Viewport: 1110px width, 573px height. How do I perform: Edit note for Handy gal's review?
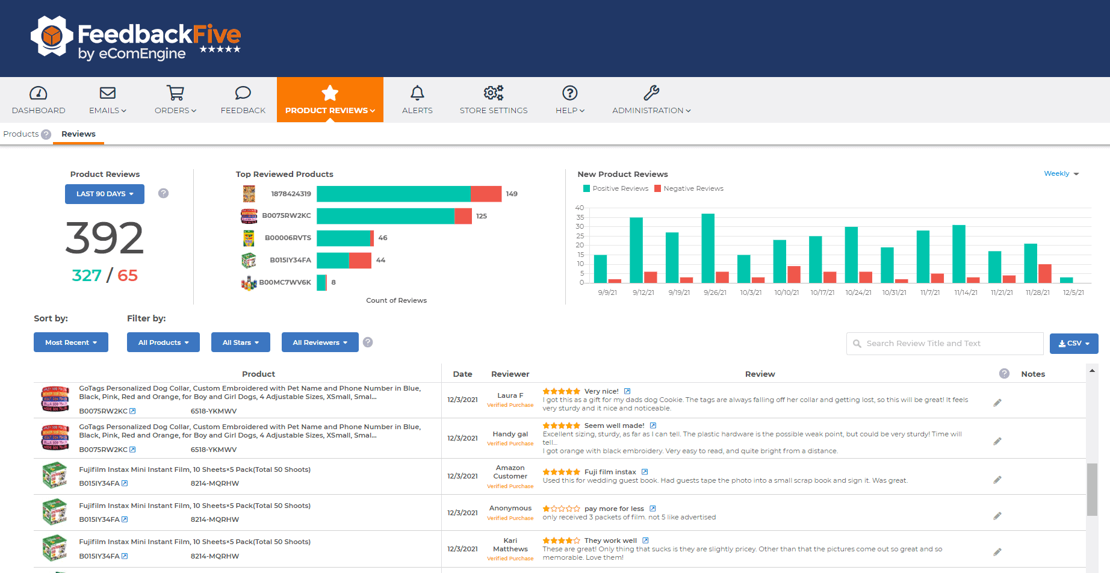point(997,441)
